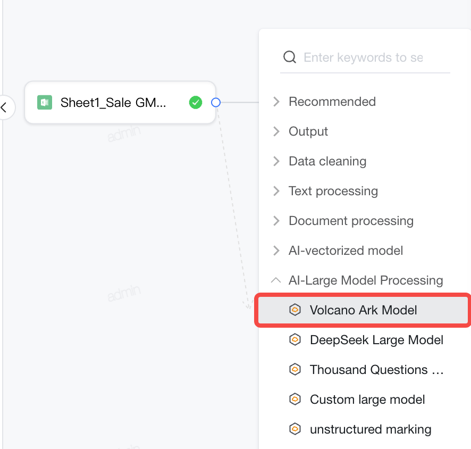Click the Volcano Ark Model hexagon icon
The height and width of the screenshot is (449, 471).
point(295,310)
